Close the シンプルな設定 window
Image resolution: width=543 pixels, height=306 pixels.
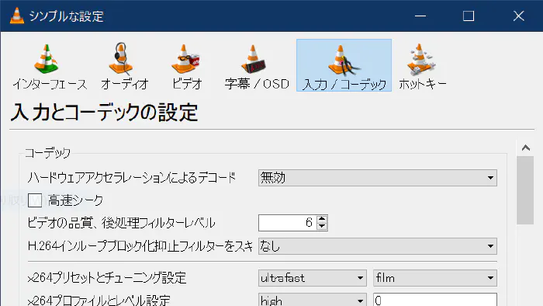click(518, 16)
